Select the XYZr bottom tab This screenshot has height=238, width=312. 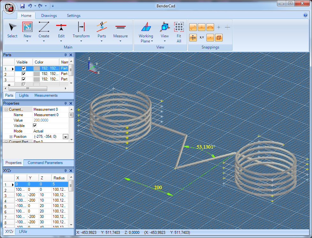point(9,232)
